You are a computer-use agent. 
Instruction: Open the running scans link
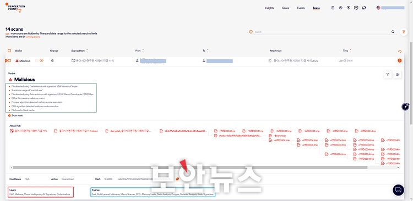pyautogui.click(x=32, y=37)
